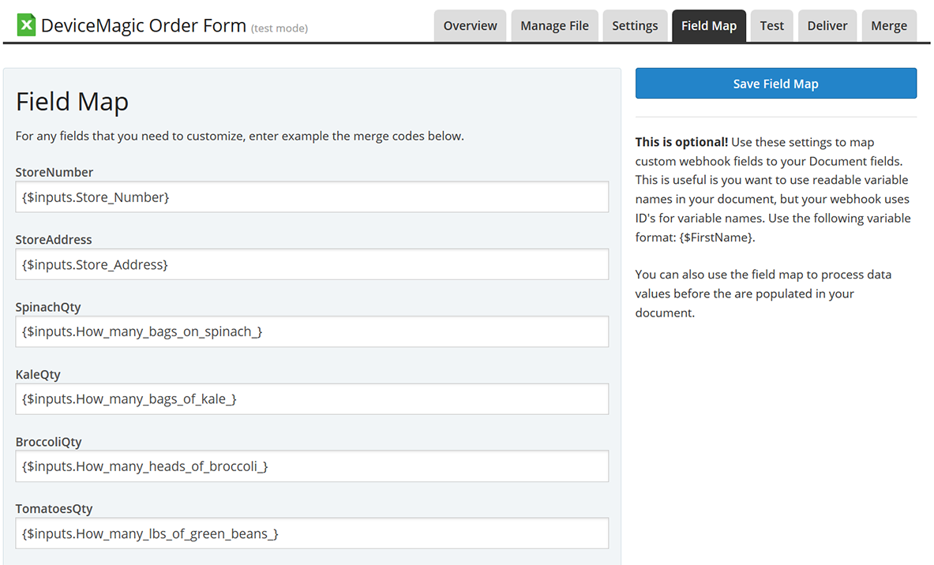Focus the StoreNumber merge code field
The image size is (934, 565).
pos(312,197)
